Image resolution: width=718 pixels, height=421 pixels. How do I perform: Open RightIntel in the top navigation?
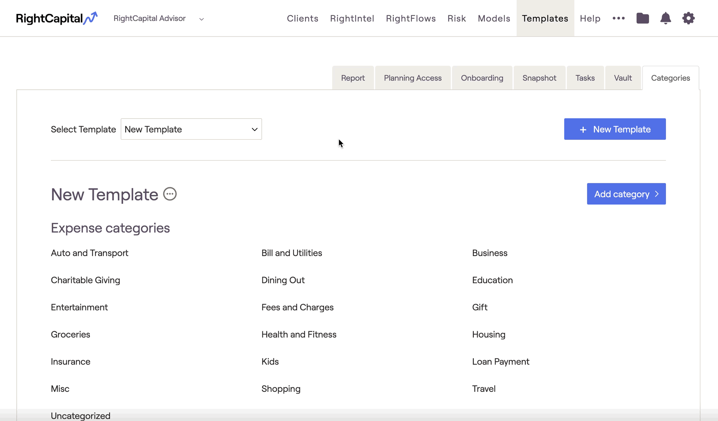coord(352,18)
